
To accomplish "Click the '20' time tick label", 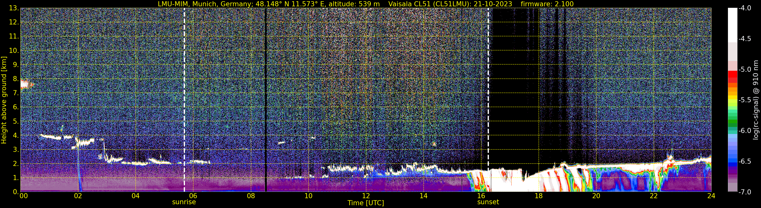I will (x=596, y=196).
